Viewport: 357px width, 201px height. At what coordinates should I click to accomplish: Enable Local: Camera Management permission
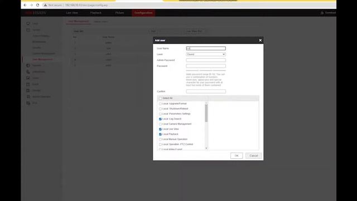point(160,124)
